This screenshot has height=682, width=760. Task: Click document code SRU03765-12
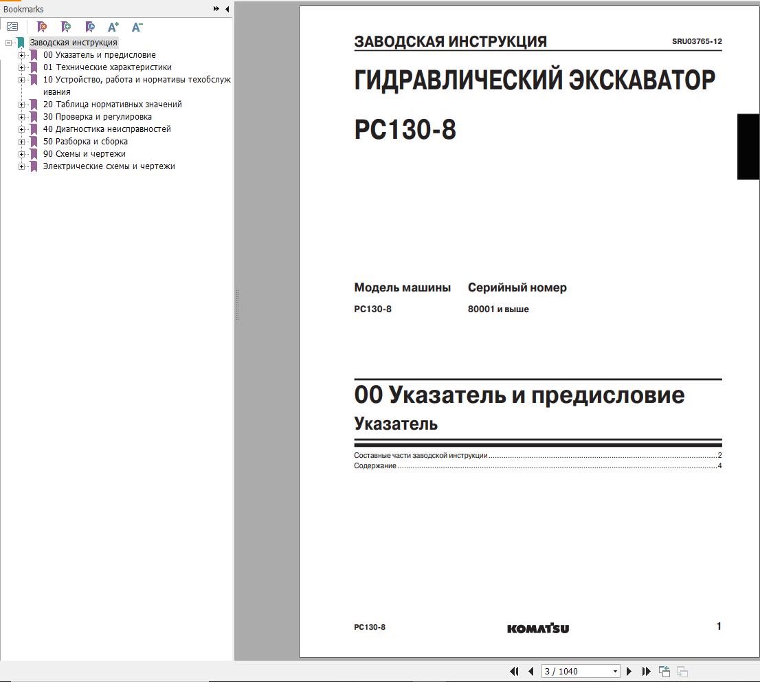(697, 41)
